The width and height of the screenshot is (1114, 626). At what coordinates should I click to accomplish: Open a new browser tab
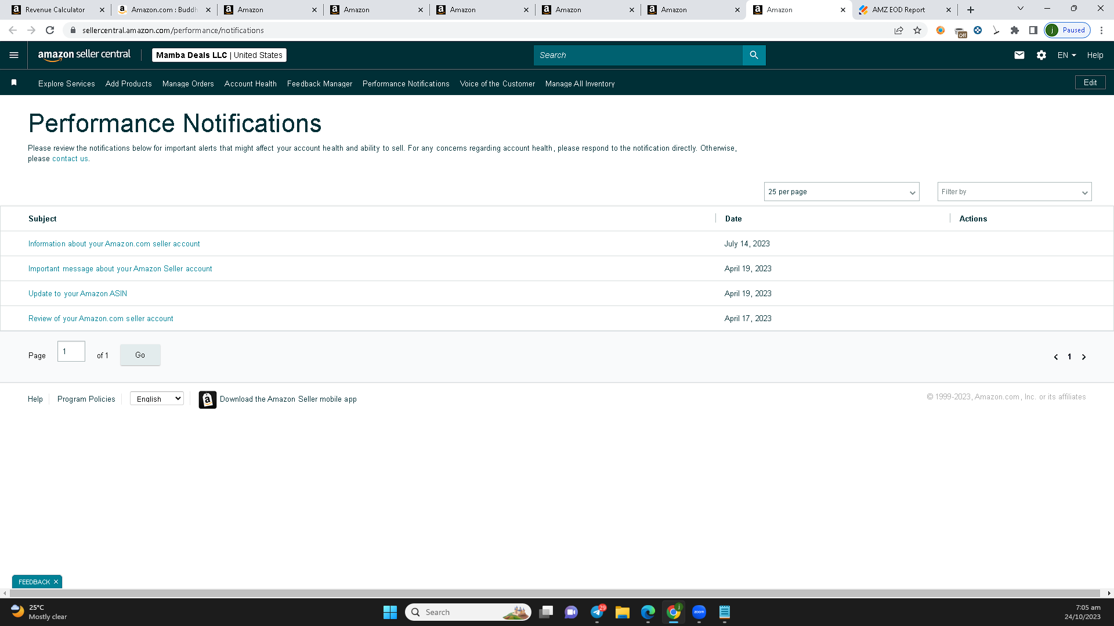971,10
